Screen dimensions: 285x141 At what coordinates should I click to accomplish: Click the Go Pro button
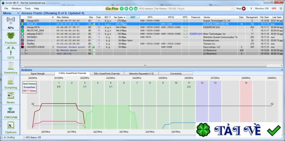(112, 9)
